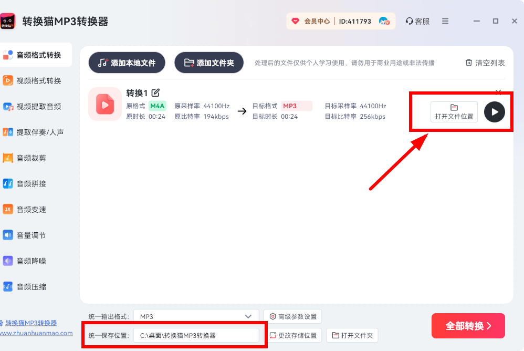524x351 pixels.
Task: Click the M4A source format badge
Action: point(158,106)
